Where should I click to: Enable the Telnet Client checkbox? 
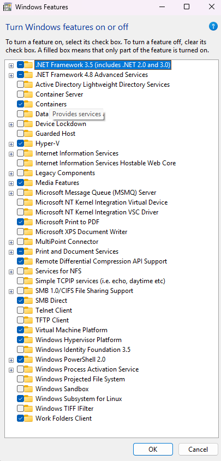pyautogui.click(x=21, y=310)
